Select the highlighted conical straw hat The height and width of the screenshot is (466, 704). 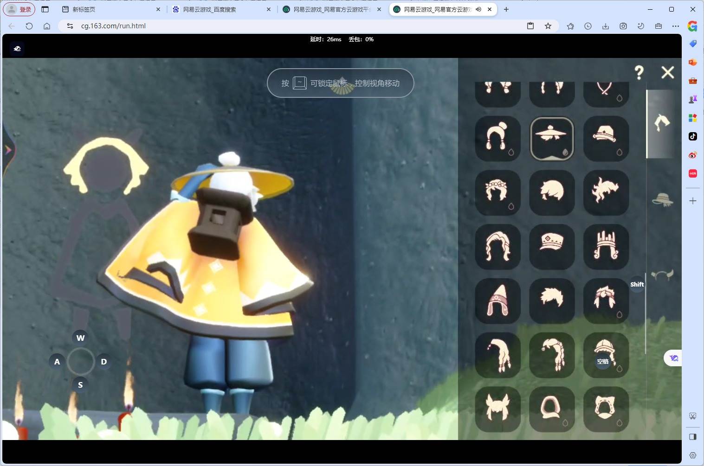point(552,138)
